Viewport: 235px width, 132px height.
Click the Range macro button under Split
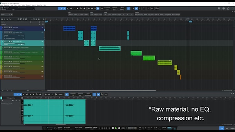pos(96,15)
